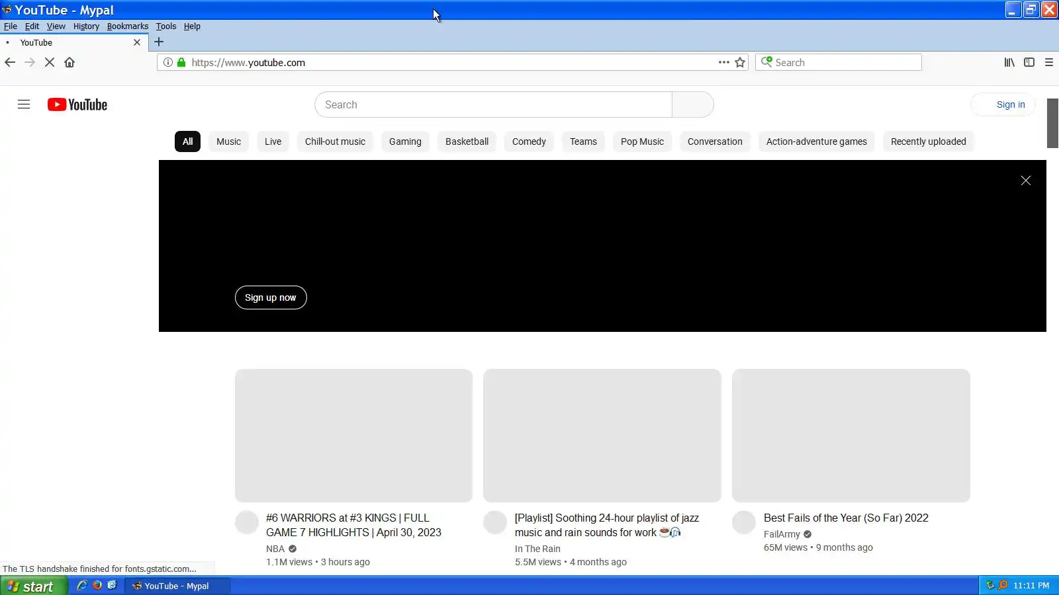Visit the FailArmy channel name link

tap(782, 534)
